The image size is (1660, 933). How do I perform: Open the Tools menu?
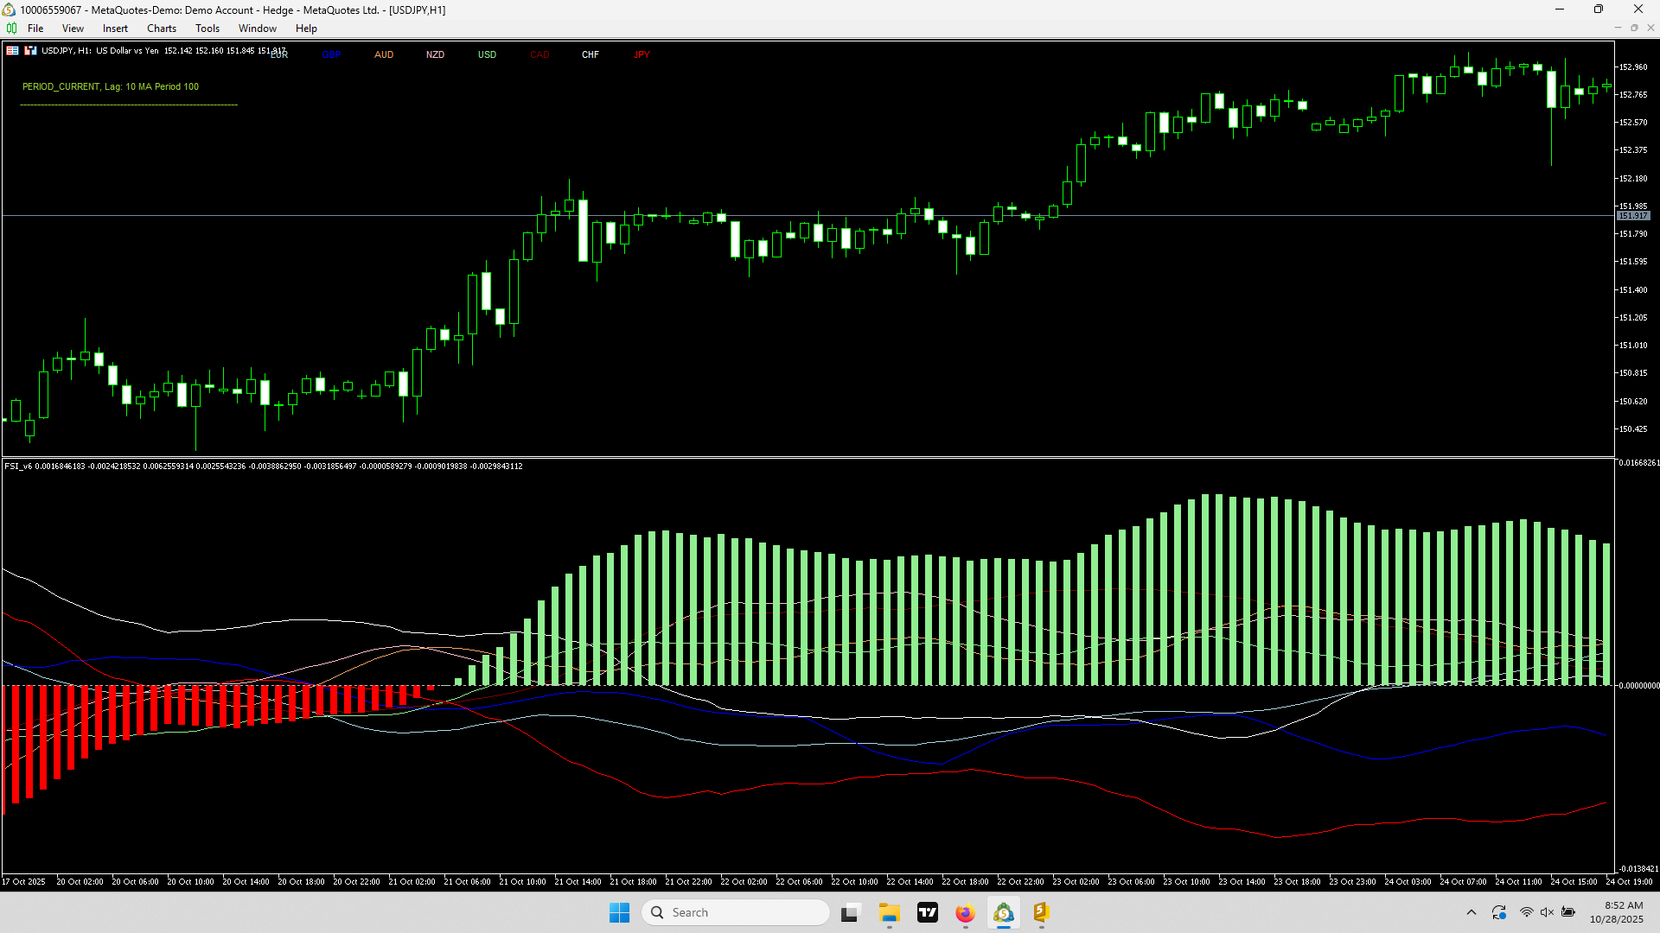pyautogui.click(x=207, y=29)
